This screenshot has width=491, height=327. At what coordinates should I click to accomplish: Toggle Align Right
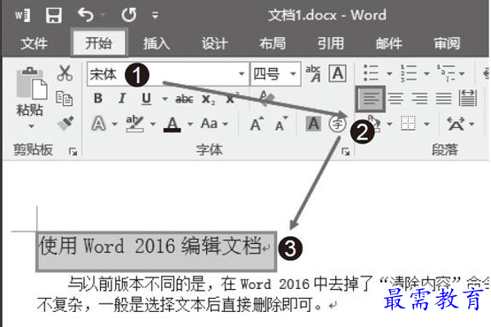click(419, 99)
